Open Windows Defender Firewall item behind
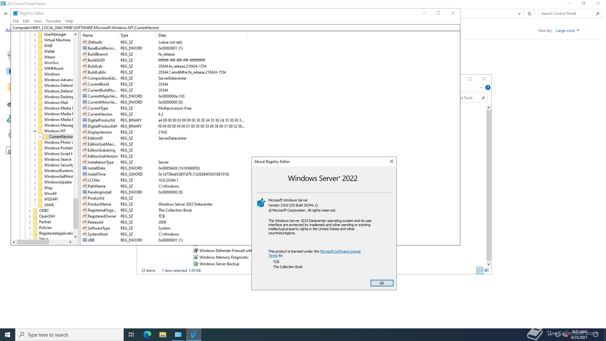This screenshot has height=341, width=606. (x=223, y=251)
